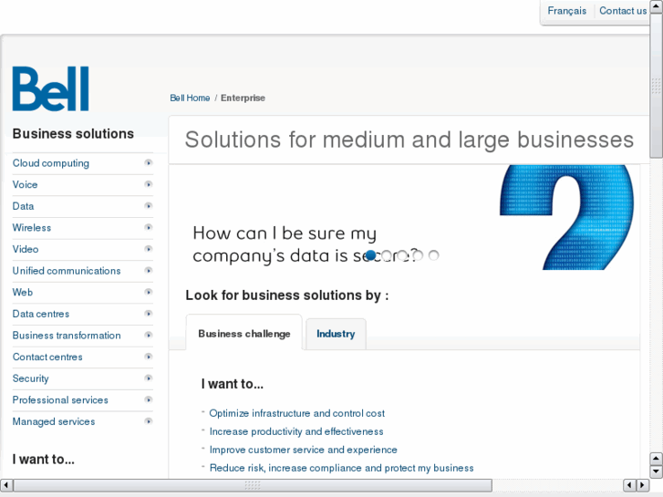Viewport: 663px width, 497px height.
Task: Click the Security arrow icon
Action: tap(149, 378)
